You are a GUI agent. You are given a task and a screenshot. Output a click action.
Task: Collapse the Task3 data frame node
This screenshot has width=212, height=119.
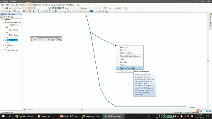pos(2,20)
